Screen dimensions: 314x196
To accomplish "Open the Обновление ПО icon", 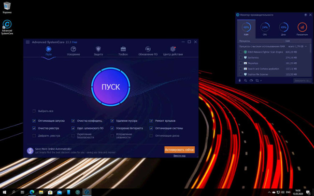I will [x=148, y=50].
